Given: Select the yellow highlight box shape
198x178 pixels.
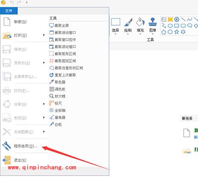Looking at the screenshot, I should click(170, 20).
